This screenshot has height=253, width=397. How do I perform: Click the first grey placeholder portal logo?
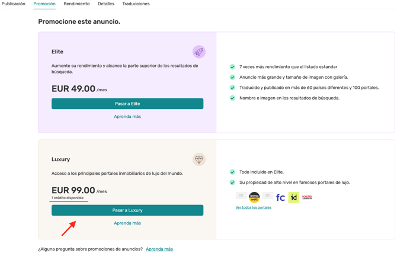(x=241, y=196)
